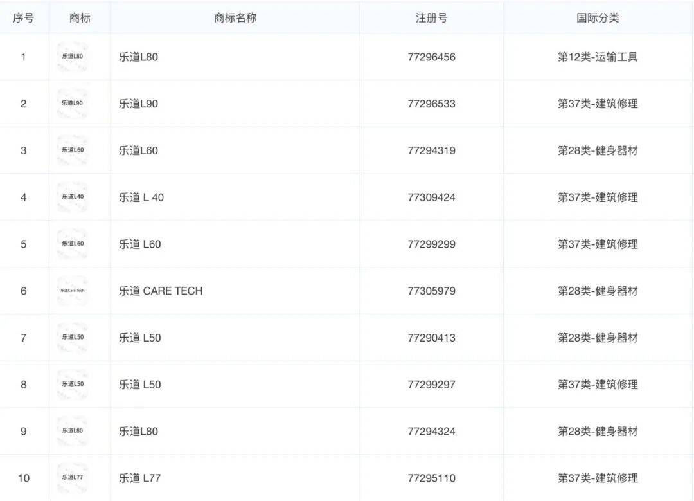This screenshot has height=501, width=694.
Task: Click sequence number 6
Action: pos(24,291)
